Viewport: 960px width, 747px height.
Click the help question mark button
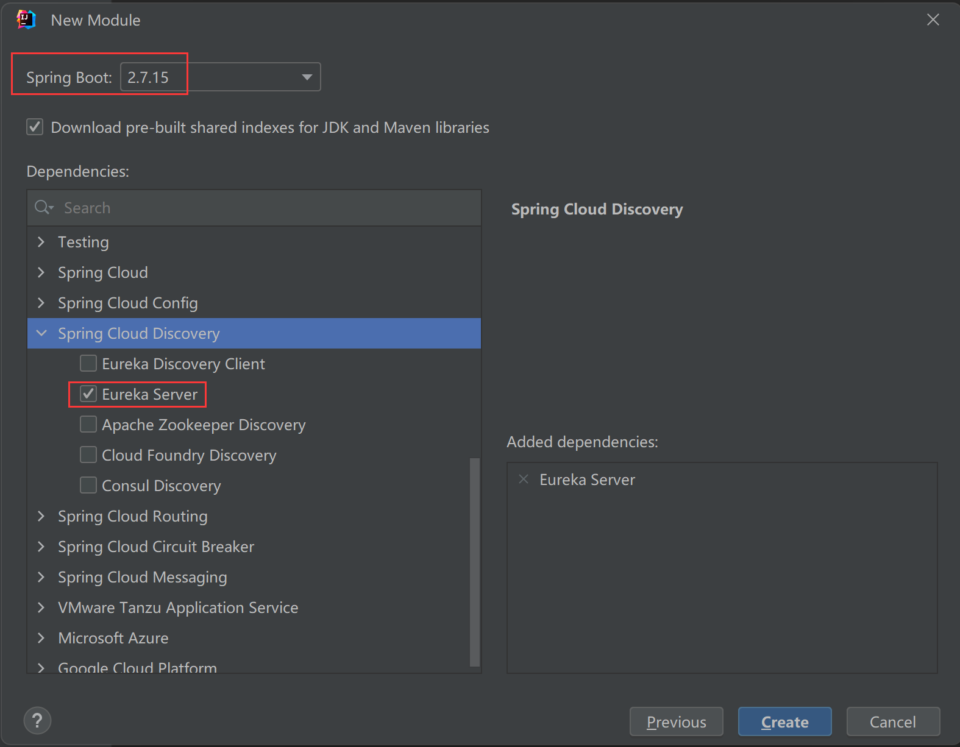pos(37,721)
